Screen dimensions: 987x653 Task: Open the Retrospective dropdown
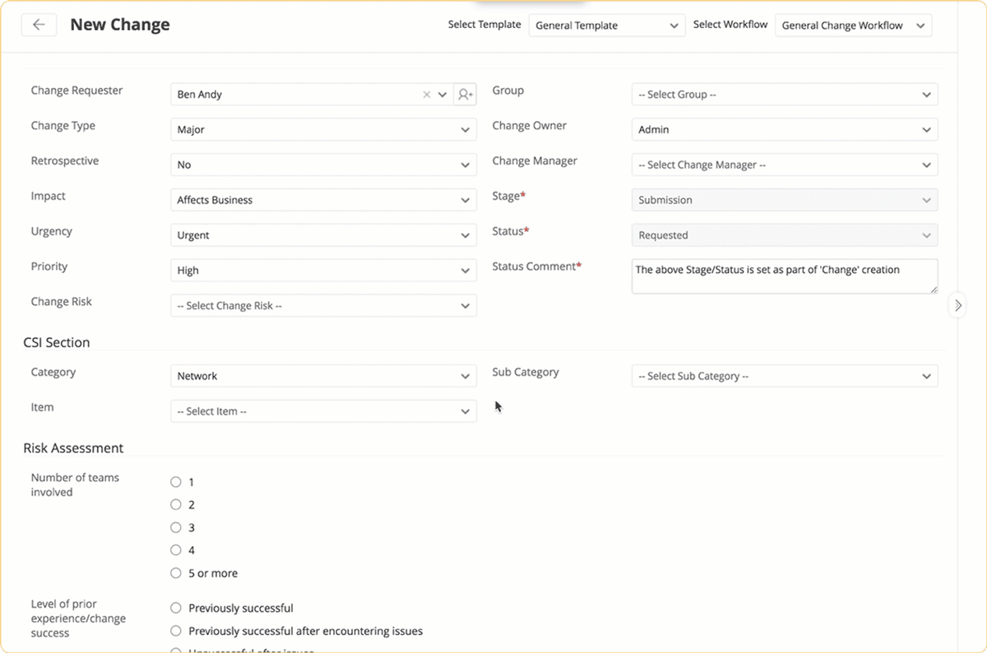click(x=465, y=164)
